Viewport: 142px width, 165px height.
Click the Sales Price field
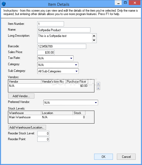[x=46, y=53]
